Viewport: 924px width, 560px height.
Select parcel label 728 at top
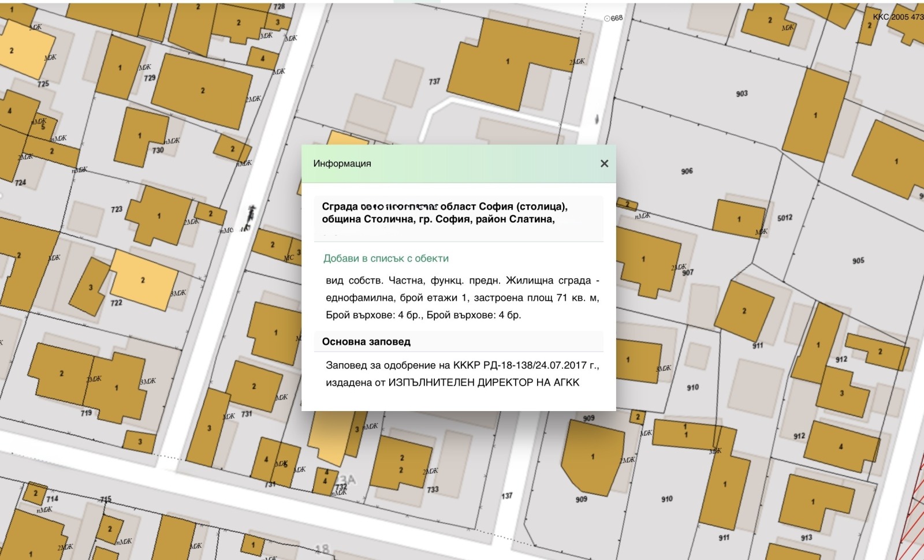click(279, 6)
